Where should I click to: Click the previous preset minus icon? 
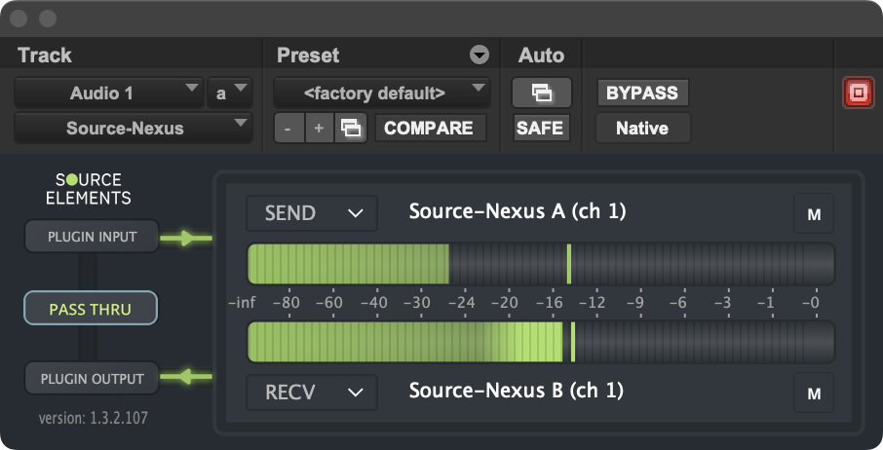288,128
